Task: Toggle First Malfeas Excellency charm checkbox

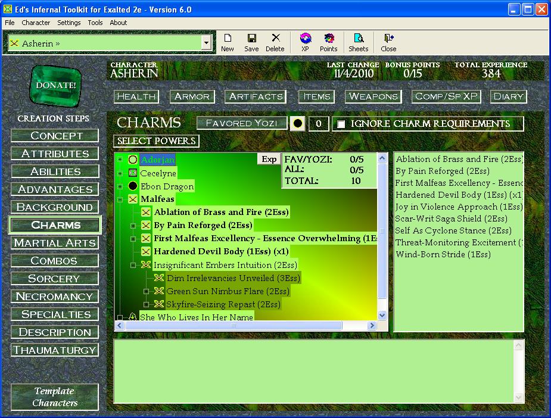Action: click(146, 239)
